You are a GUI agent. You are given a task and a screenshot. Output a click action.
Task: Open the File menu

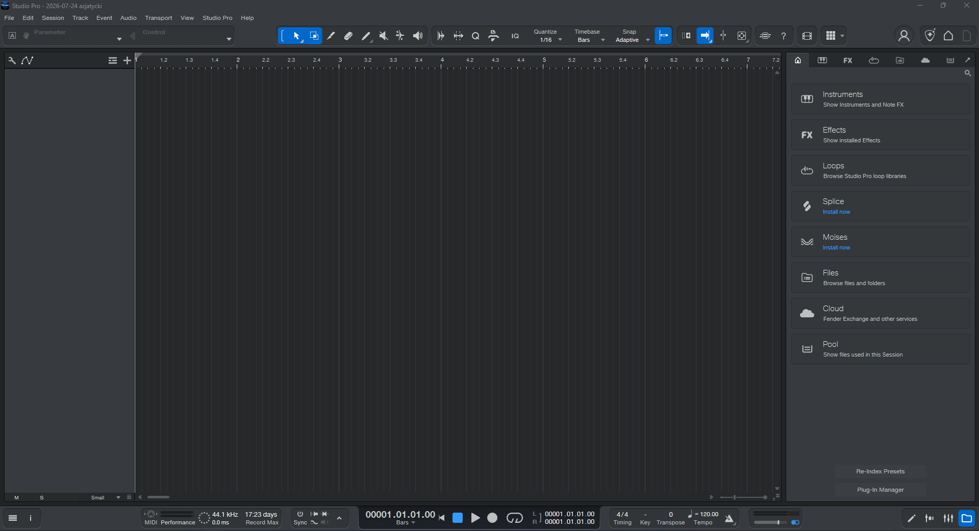[9, 18]
